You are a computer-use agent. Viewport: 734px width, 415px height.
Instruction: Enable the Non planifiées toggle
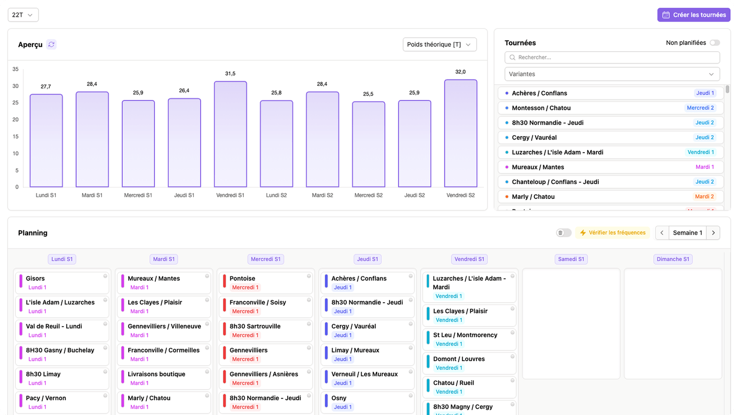(714, 43)
